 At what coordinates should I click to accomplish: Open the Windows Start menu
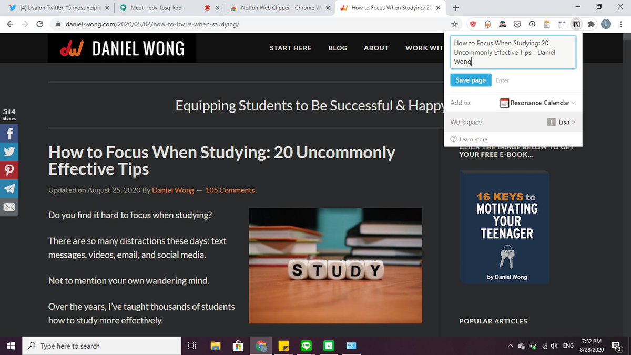click(11, 346)
